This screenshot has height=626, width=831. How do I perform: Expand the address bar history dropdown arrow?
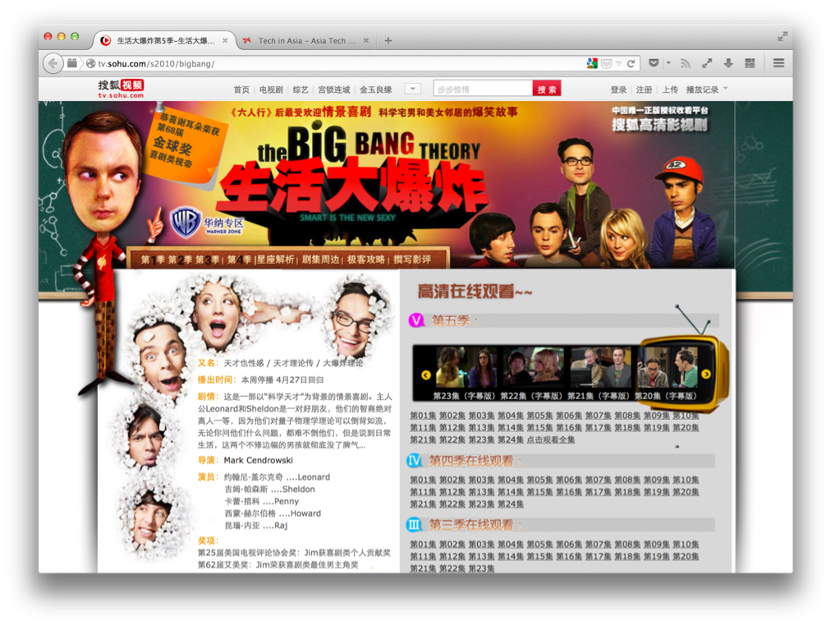tap(618, 63)
